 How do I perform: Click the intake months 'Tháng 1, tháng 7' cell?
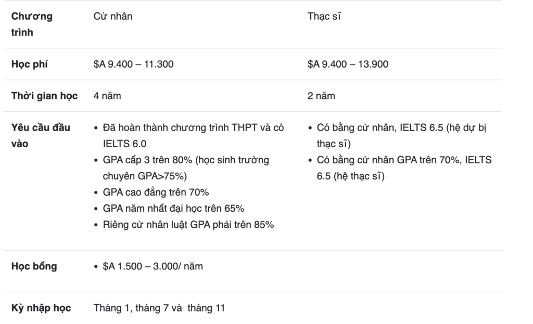tap(159, 308)
